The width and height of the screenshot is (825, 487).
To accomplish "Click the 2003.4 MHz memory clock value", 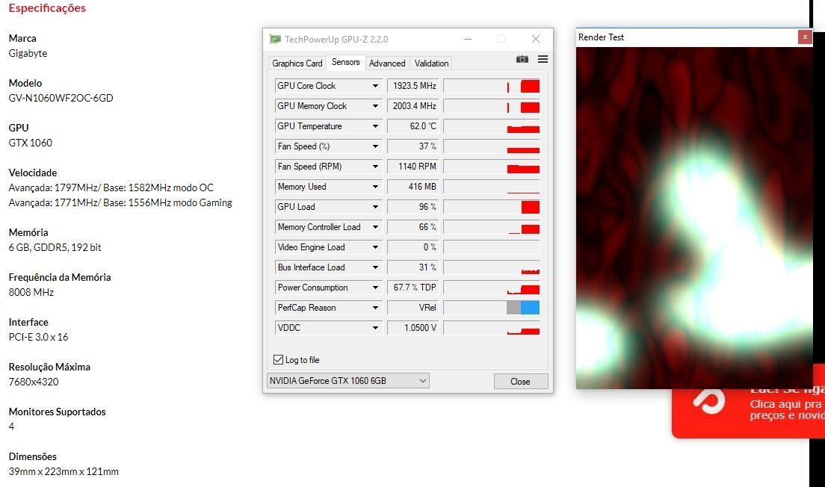I will [413, 106].
